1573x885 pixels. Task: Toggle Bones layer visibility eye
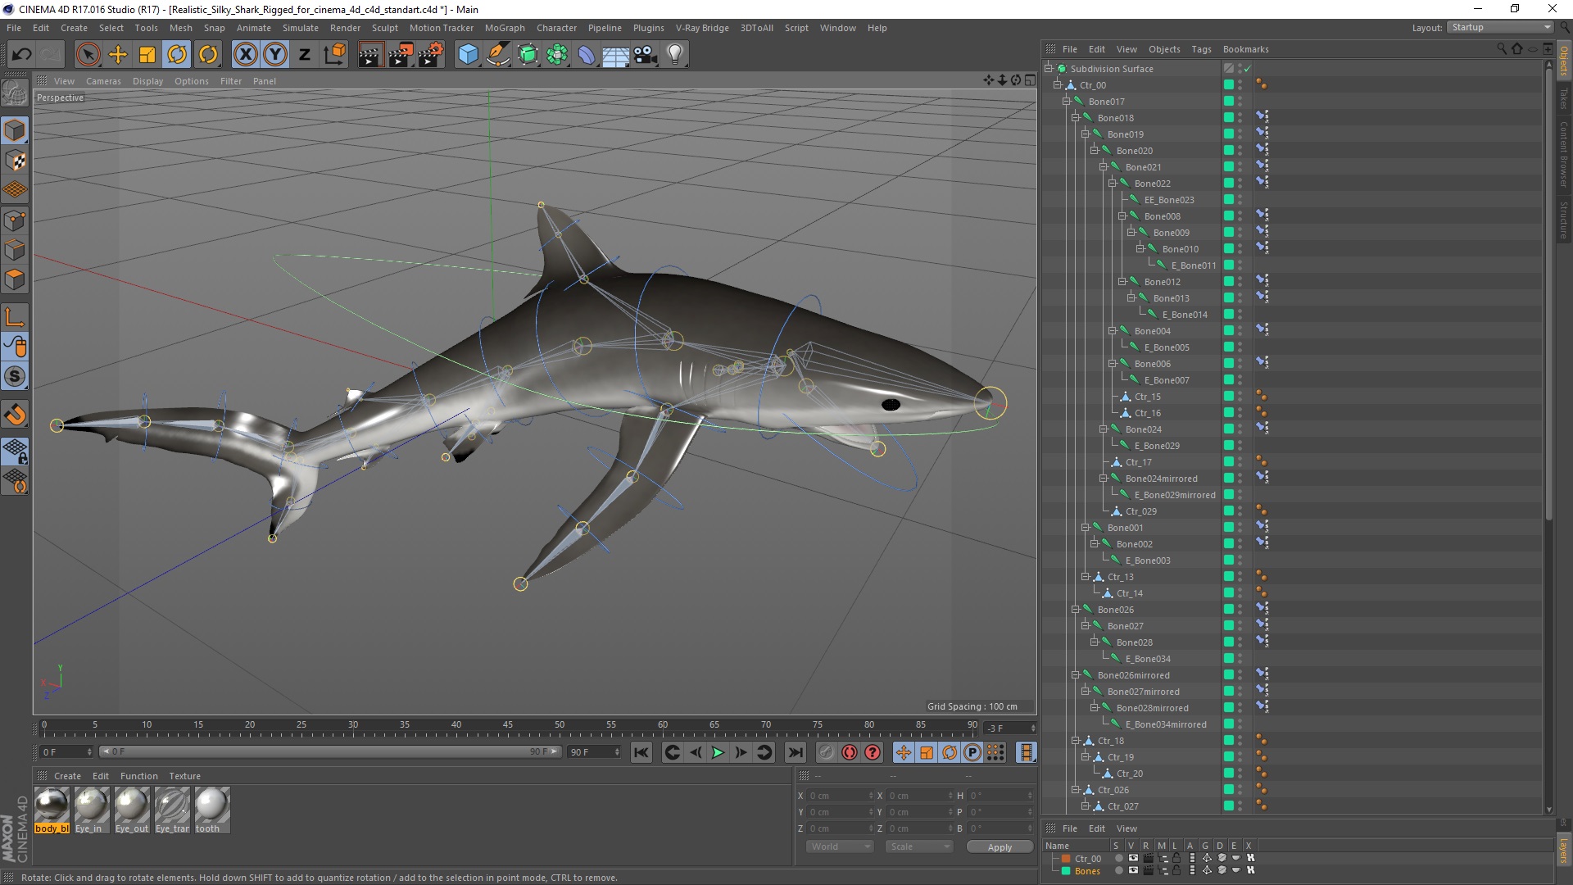1132,870
